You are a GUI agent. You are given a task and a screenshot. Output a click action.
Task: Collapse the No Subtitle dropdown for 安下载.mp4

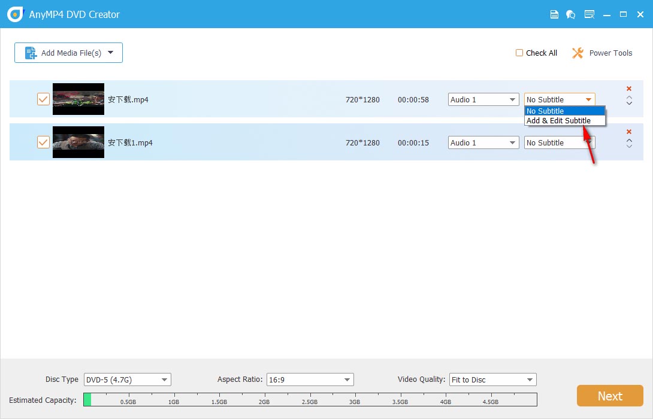(x=560, y=99)
